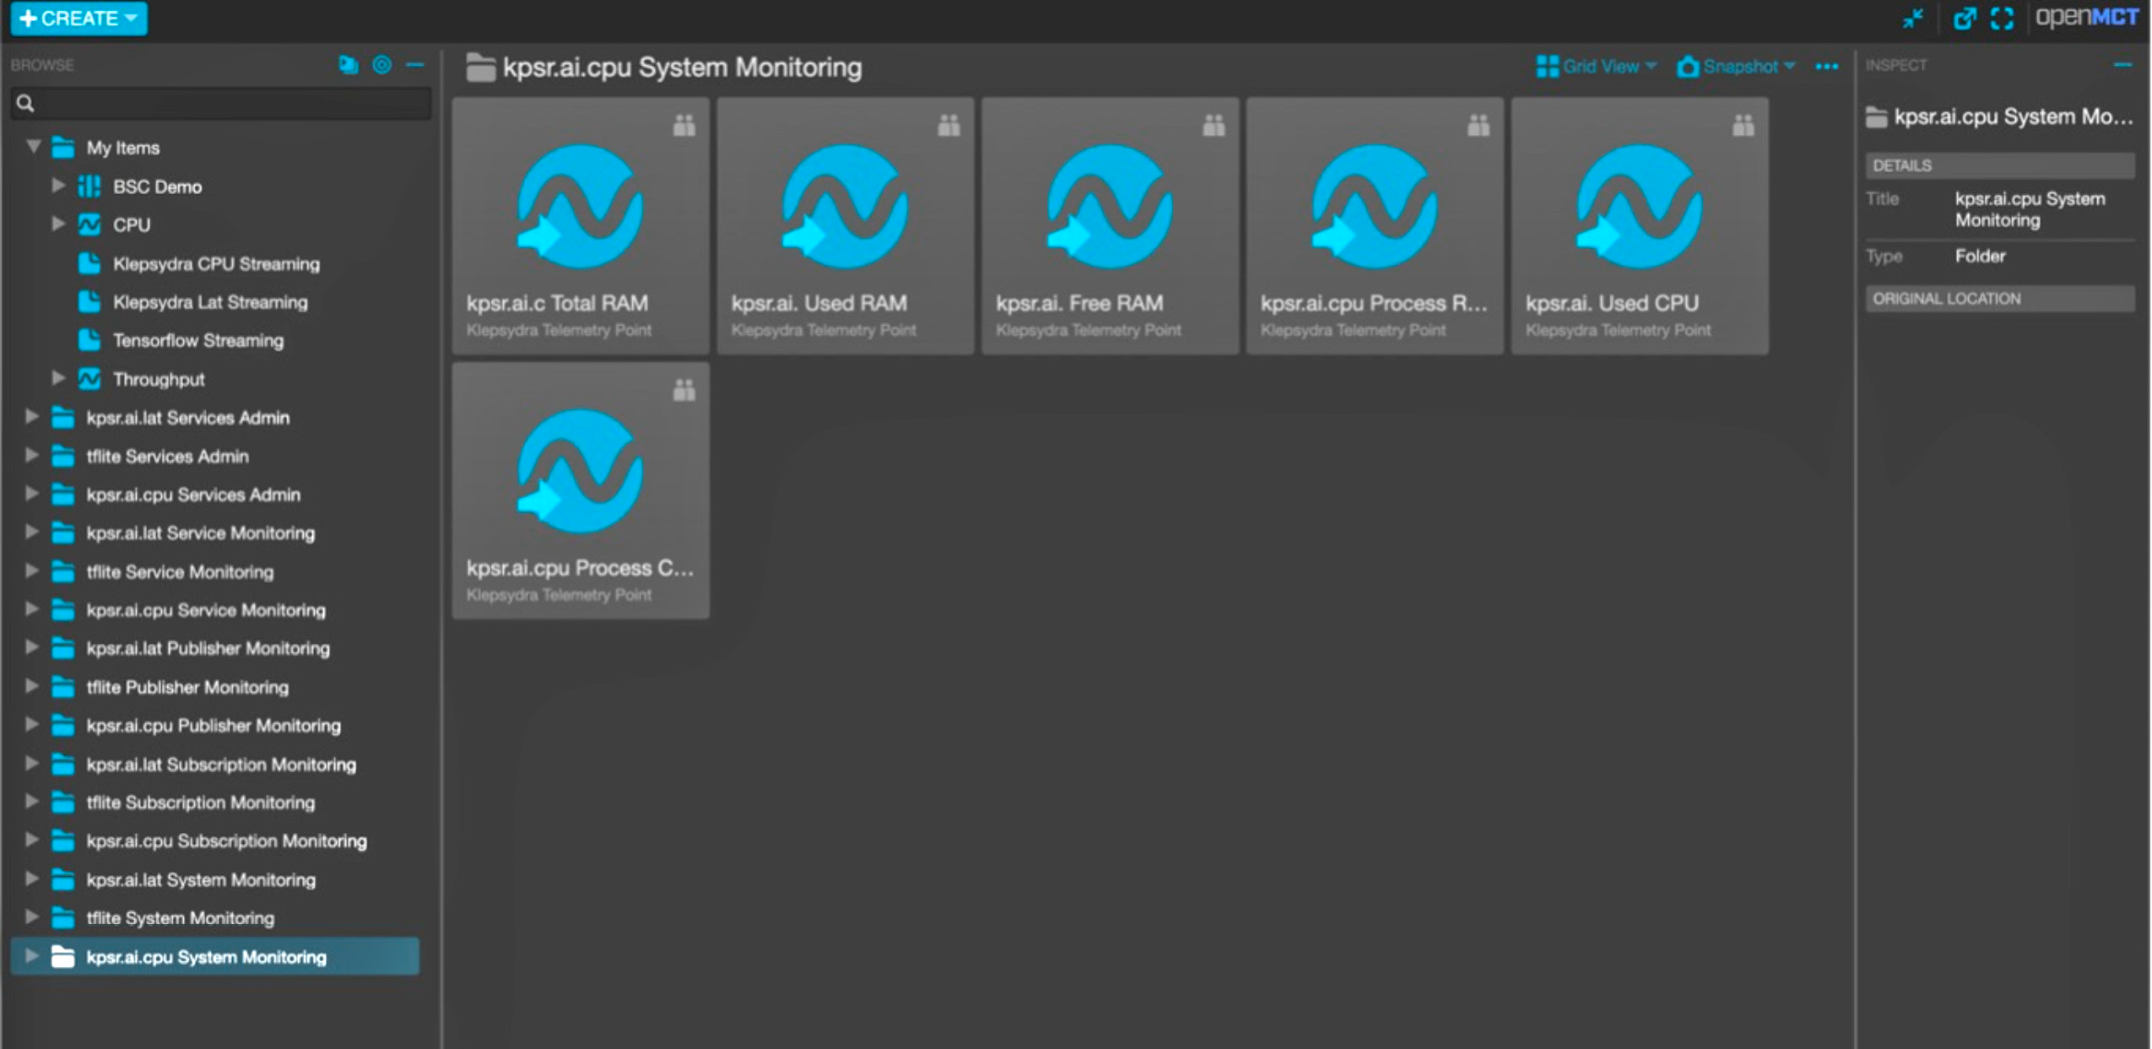This screenshot has width=2152, height=1049.
Task: Open Klepsydra CPU Streaming
Action: (x=216, y=264)
